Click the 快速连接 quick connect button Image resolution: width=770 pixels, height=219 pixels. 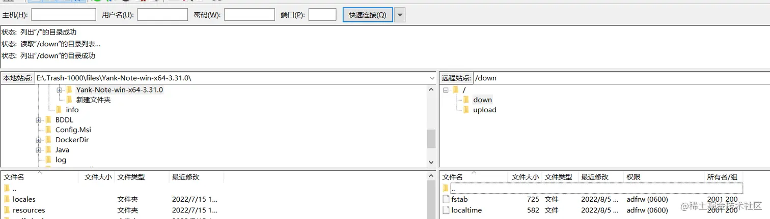tap(368, 15)
